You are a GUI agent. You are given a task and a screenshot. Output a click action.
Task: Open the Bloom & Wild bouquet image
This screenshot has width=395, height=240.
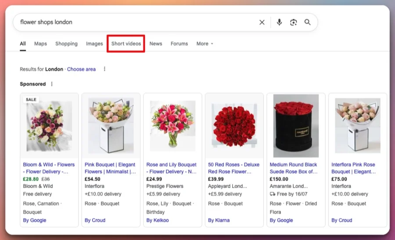49,126
